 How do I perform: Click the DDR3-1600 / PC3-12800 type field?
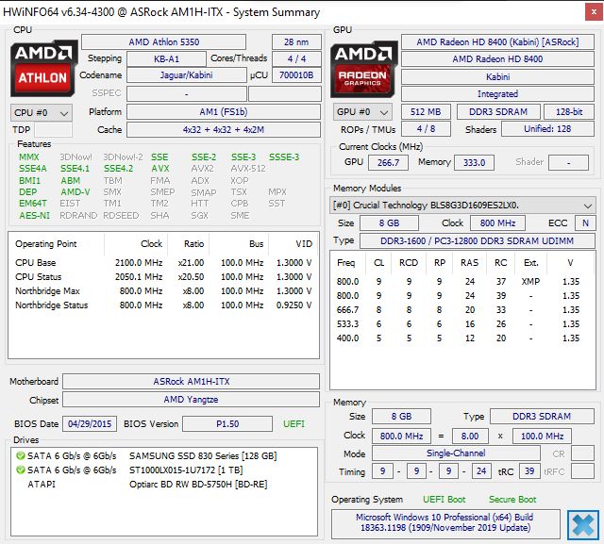(x=478, y=240)
